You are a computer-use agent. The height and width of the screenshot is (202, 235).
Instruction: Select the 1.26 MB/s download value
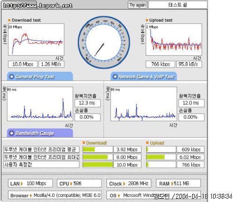click(51, 64)
